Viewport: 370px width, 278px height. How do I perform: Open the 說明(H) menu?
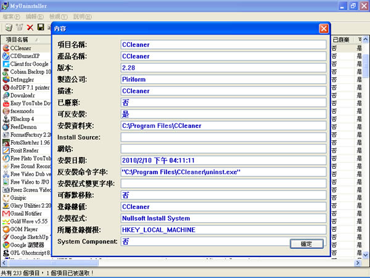point(83,17)
